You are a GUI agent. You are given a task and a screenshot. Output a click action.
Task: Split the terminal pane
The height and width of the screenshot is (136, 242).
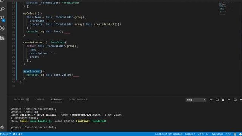coord(217,100)
